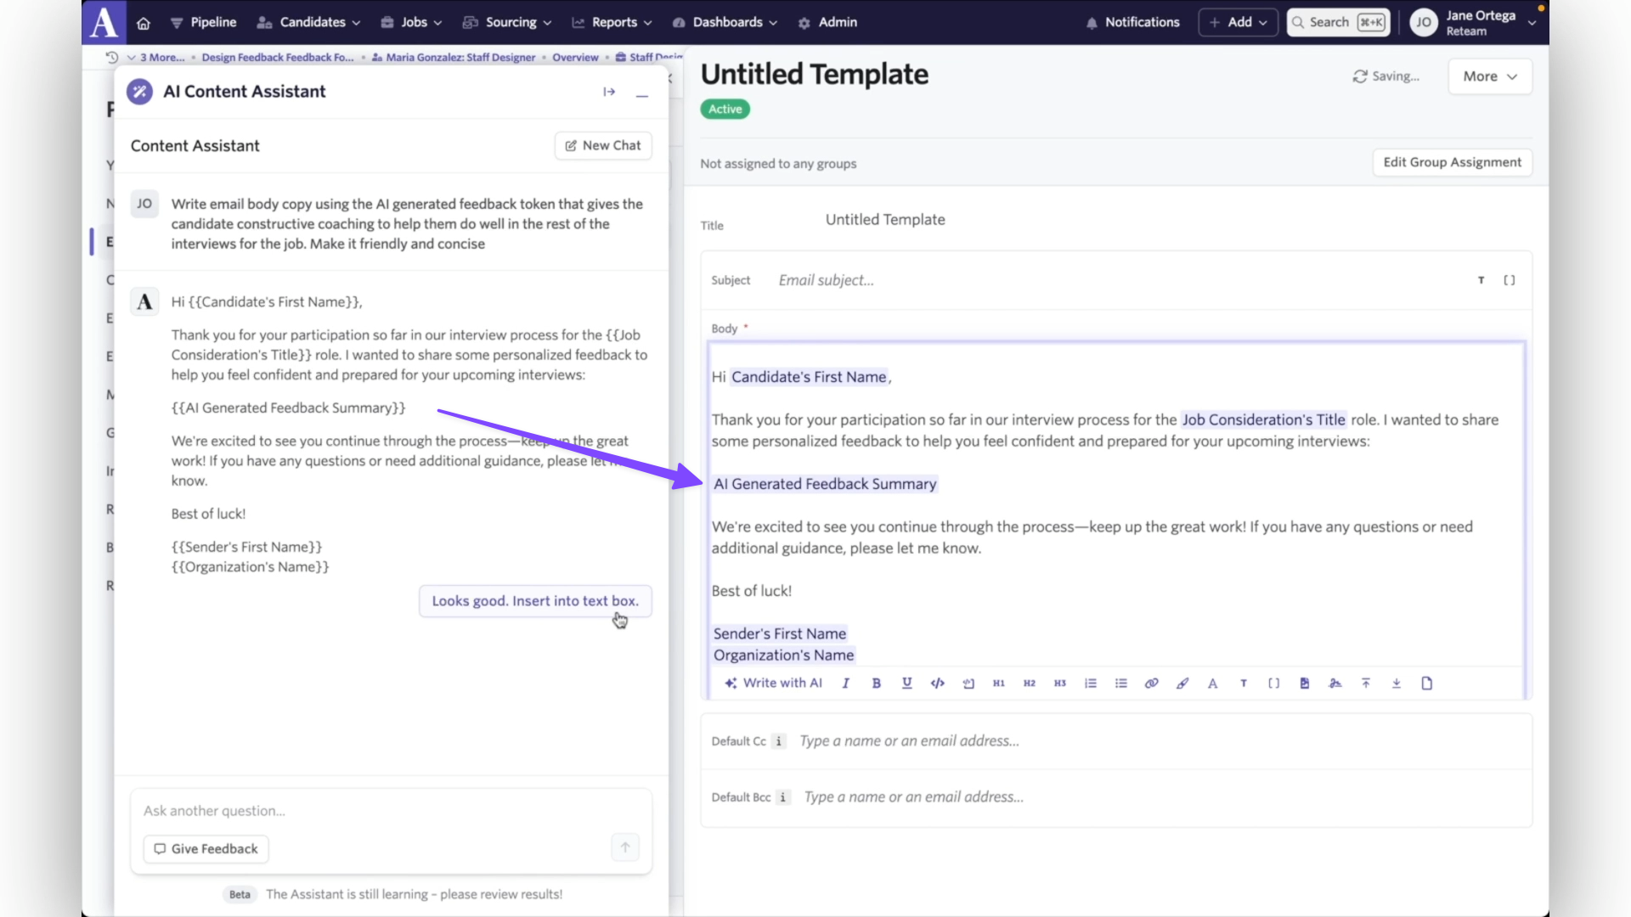Click into the Default Cc field
1631x917 pixels.
pyautogui.click(x=1160, y=741)
